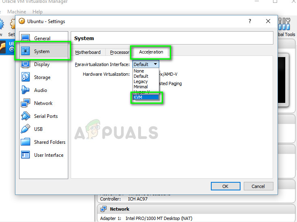
Task: Open the Network computers icon
Action: pos(25,103)
